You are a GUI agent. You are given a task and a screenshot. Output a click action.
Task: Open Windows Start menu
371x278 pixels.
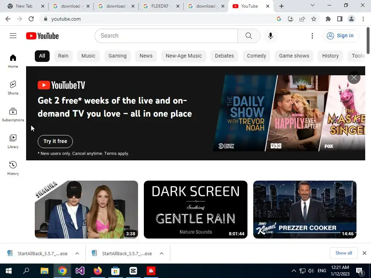[9, 271]
